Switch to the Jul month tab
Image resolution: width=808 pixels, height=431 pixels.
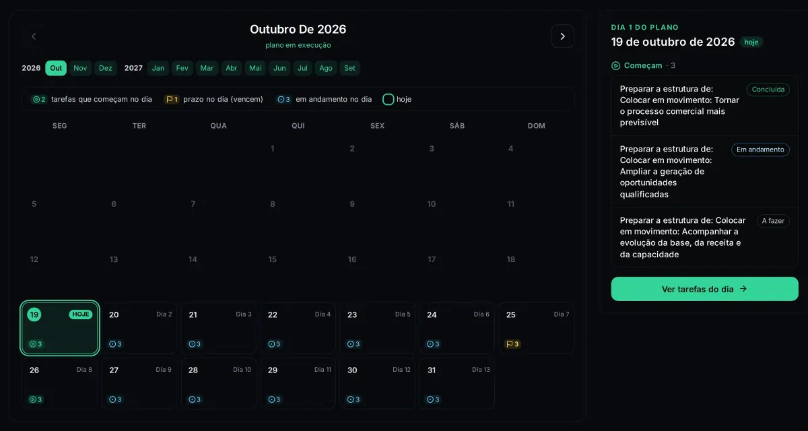click(x=303, y=68)
